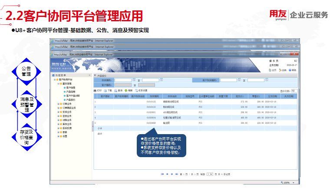
Task: Go to the next page arrow
Action: tap(172, 174)
